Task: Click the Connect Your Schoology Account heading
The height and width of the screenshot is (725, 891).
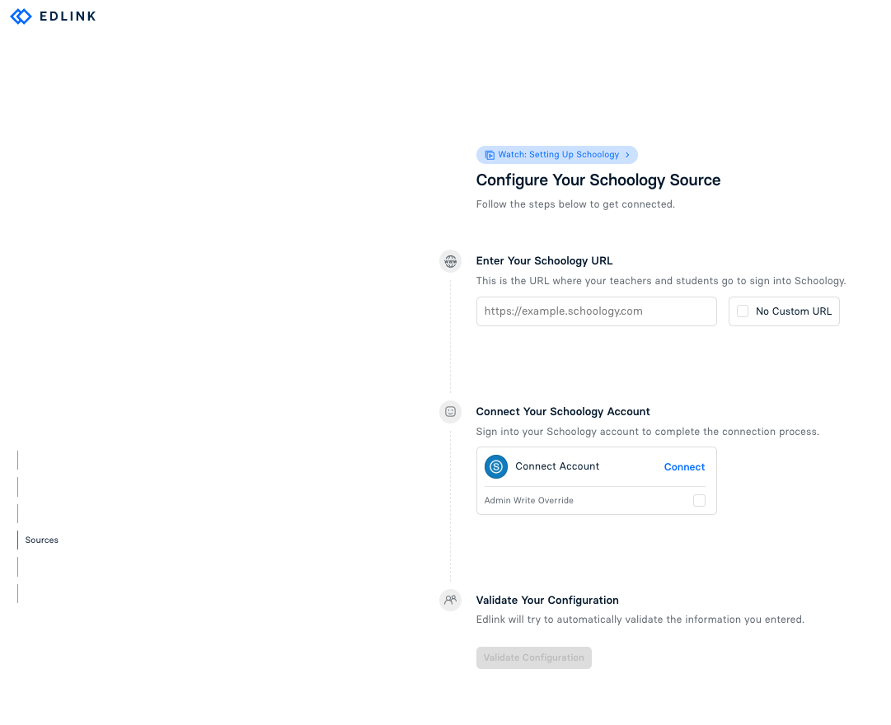Action: 563,411
